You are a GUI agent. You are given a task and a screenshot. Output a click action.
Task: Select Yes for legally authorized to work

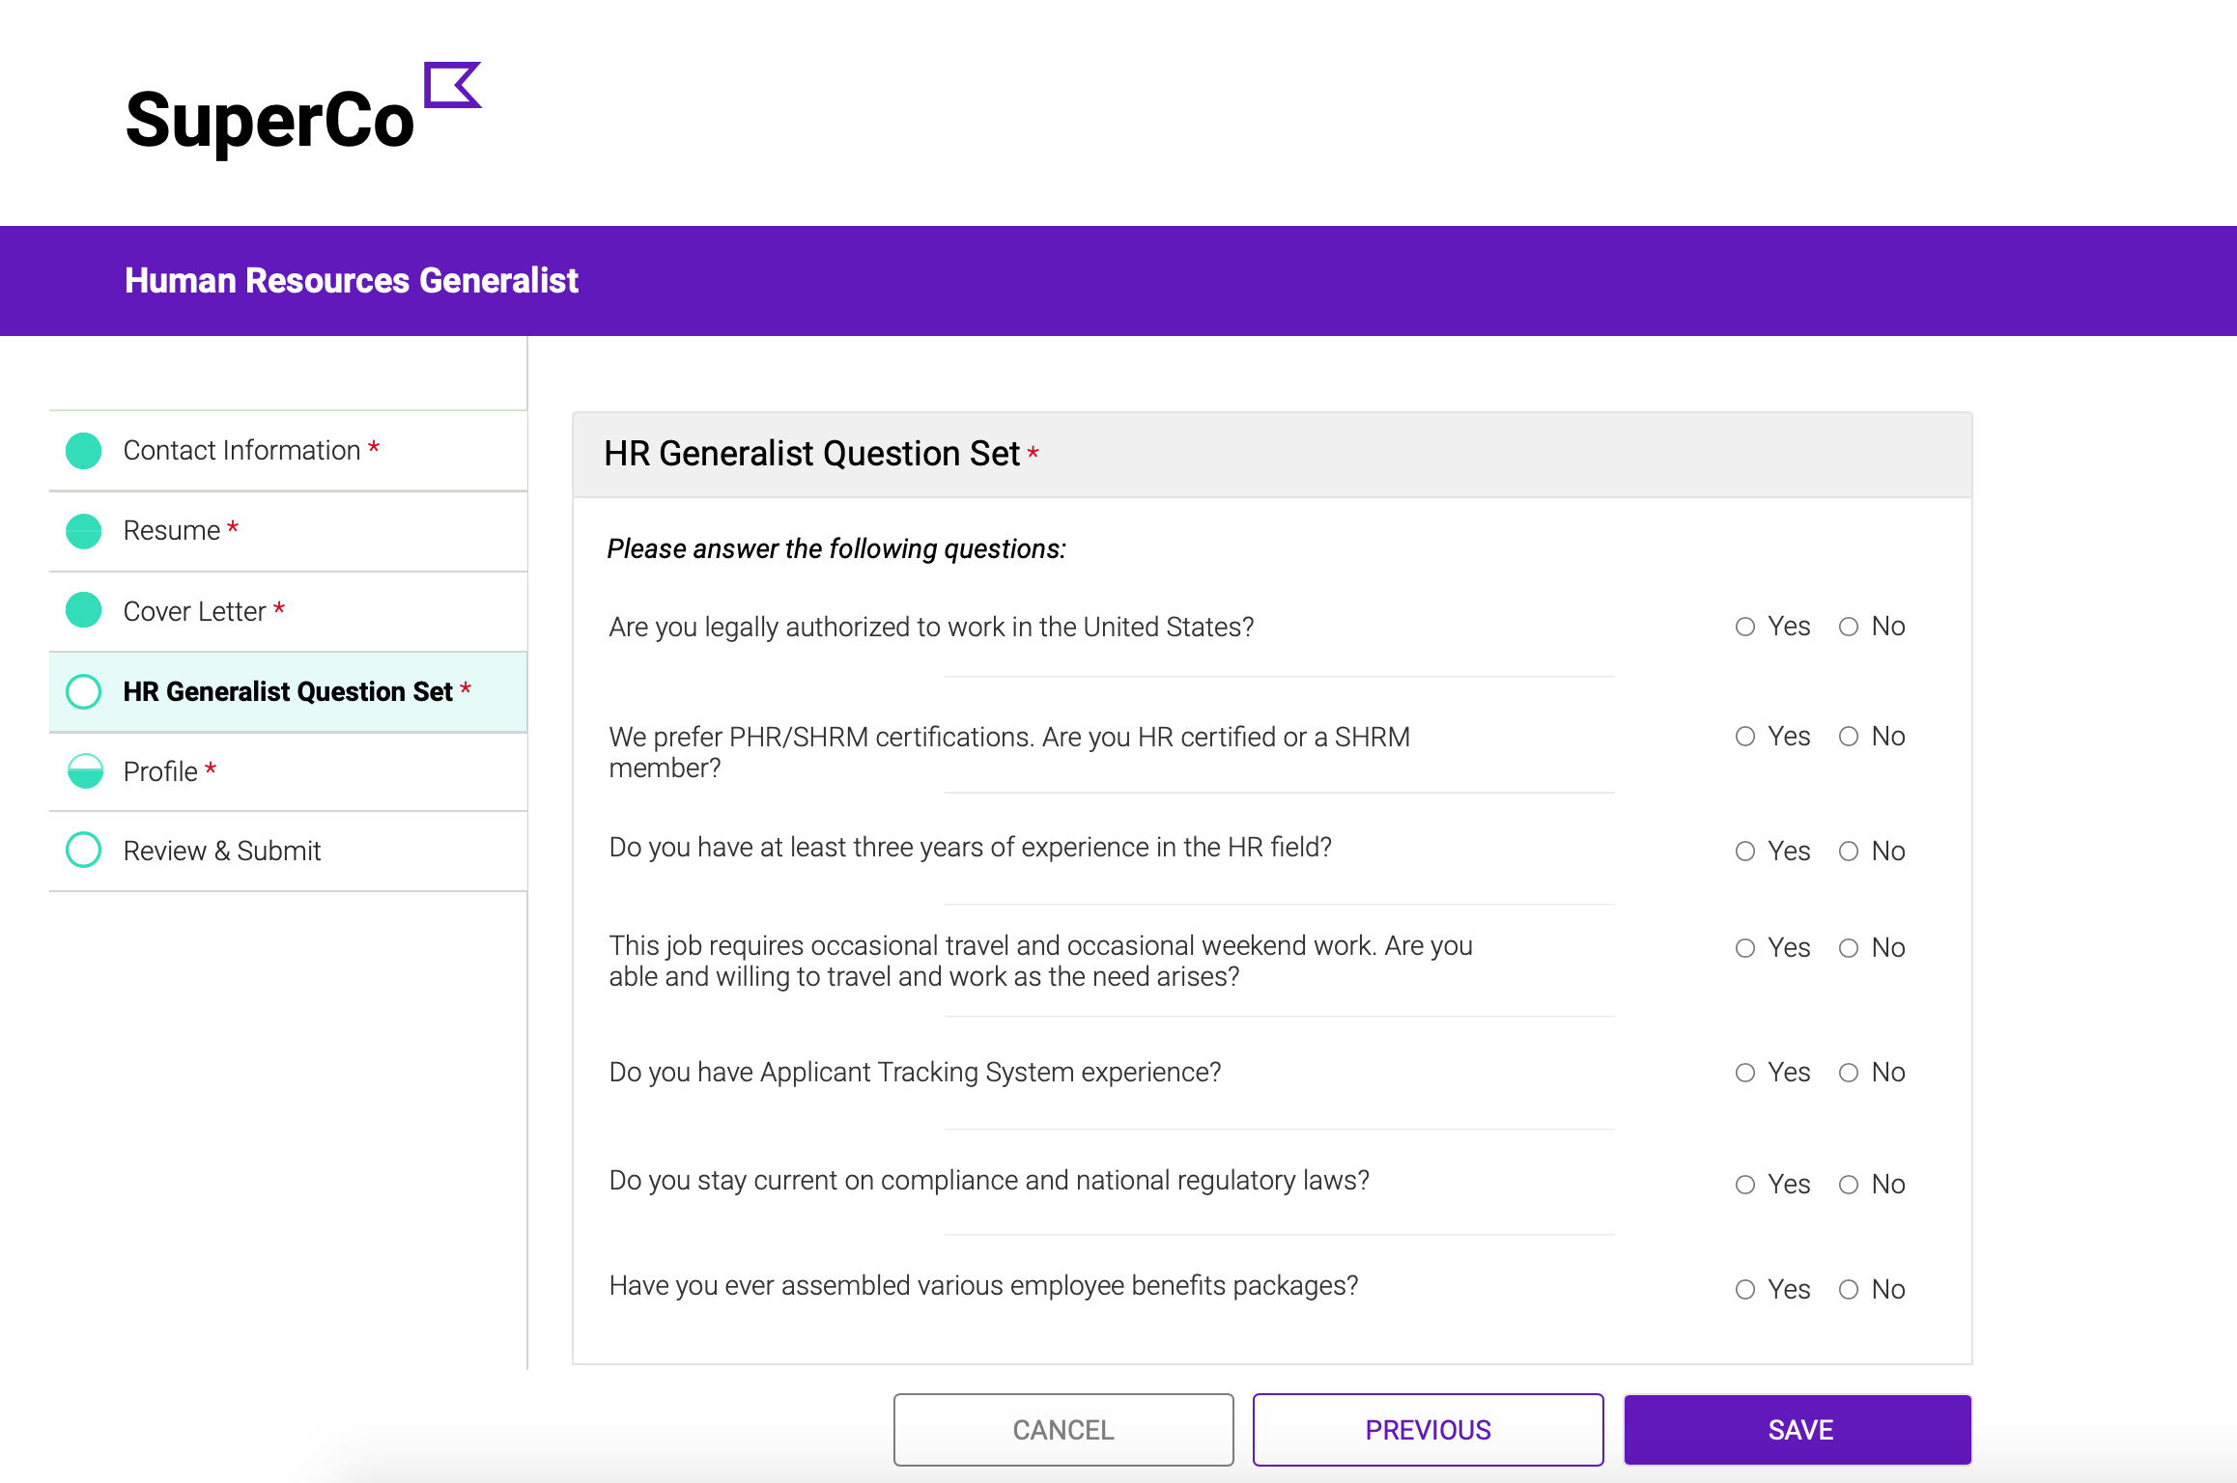click(1745, 627)
